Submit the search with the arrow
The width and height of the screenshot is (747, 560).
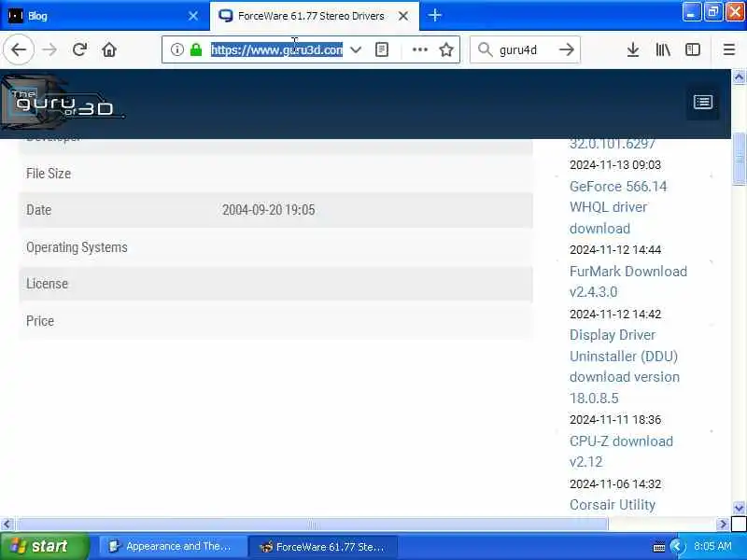click(567, 49)
